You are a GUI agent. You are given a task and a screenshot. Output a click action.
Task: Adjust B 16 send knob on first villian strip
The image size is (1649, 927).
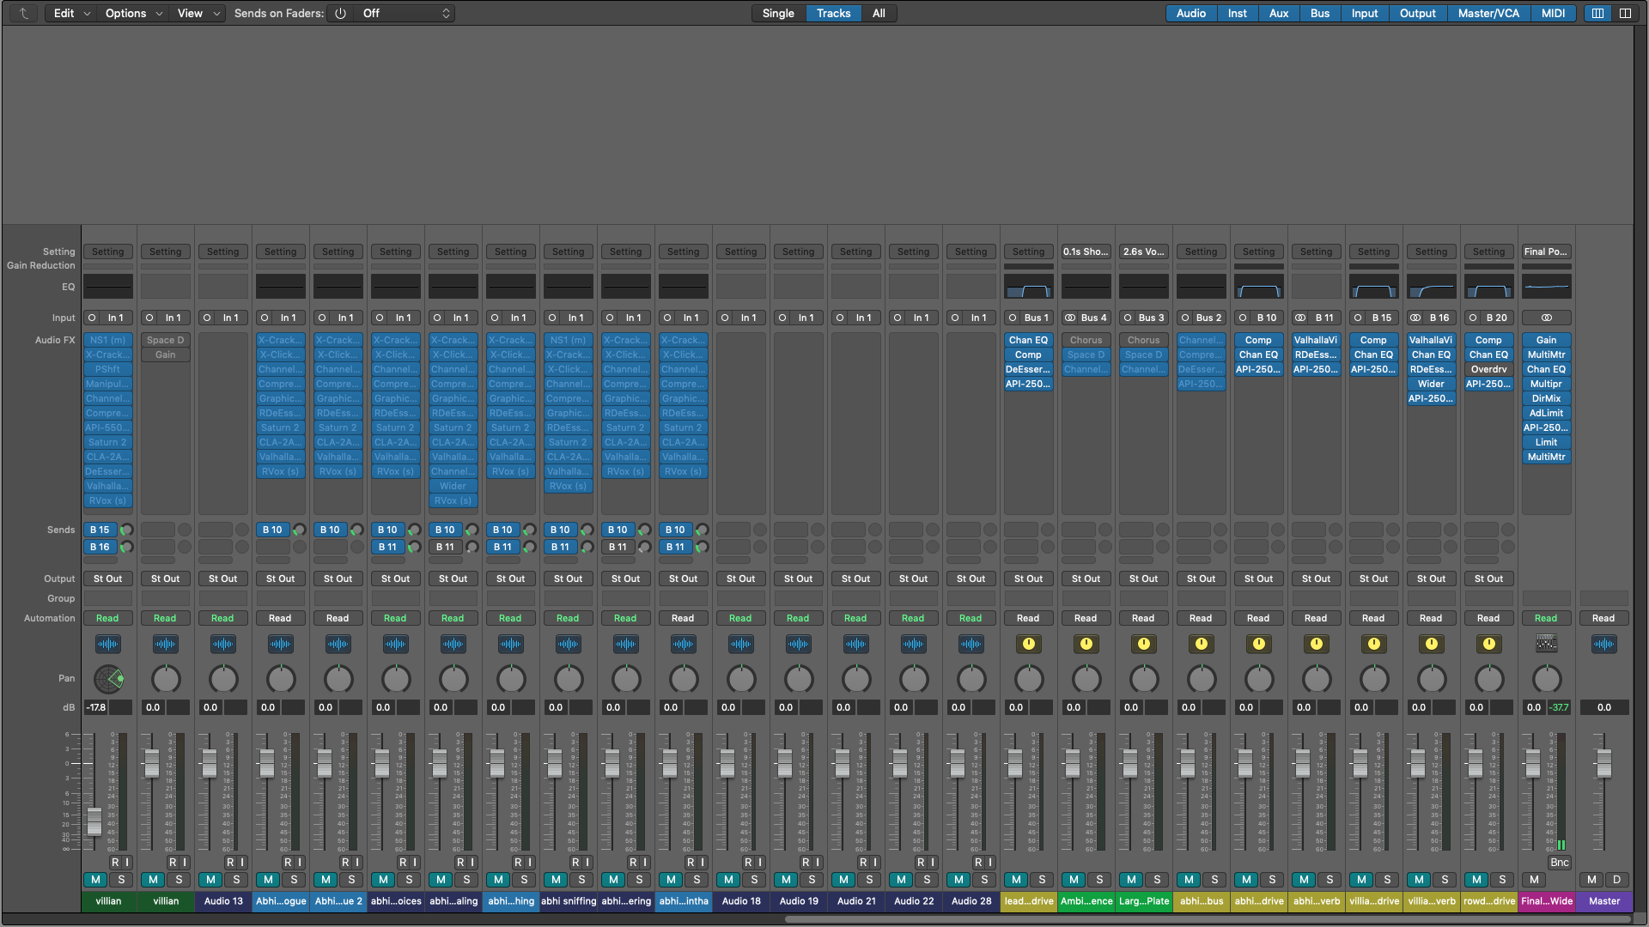click(x=126, y=547)
